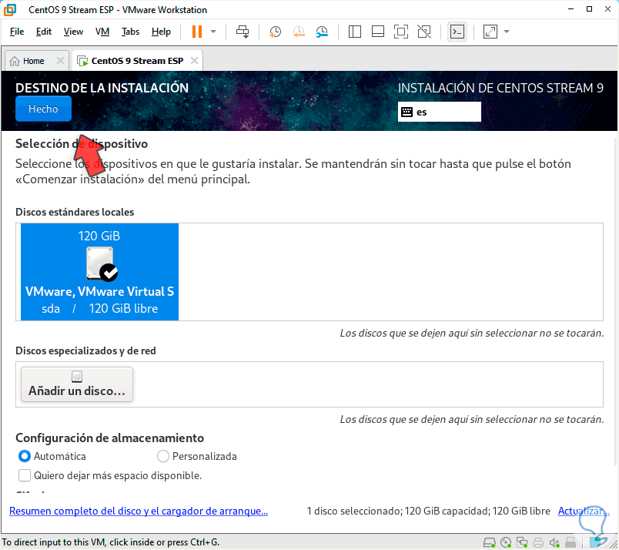Revert VM to previous snapshot
619x550 pixels.
click(299, 32)
